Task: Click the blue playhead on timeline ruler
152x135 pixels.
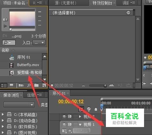Action: pyautogui.click(x=102, y=107)
